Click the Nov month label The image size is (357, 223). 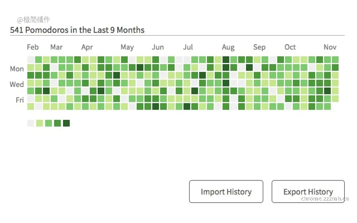(330, 47)
